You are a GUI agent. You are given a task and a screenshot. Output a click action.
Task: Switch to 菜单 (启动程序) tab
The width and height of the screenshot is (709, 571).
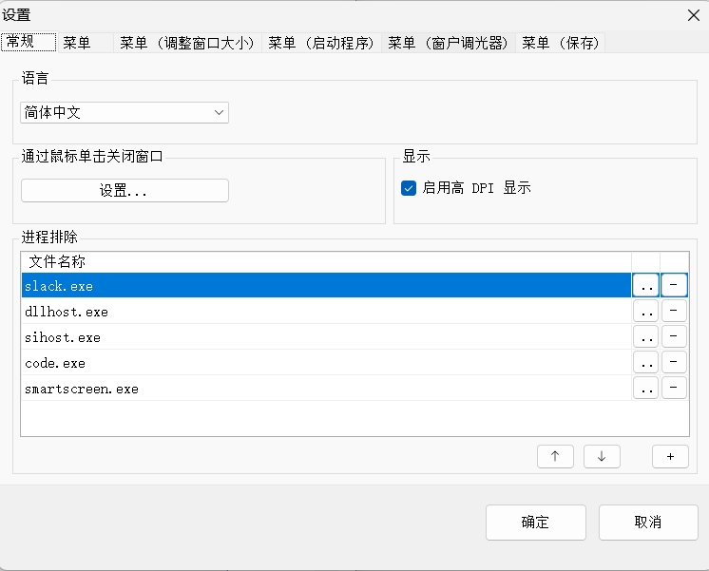click(321, 43)
